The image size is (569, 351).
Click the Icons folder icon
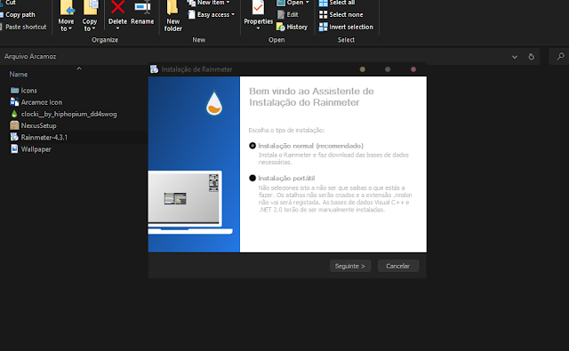click(x=14, y=91)
